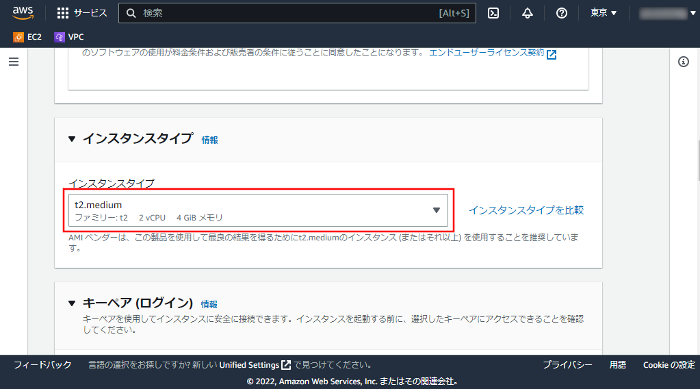Open Unified Settings link in footer

(255, 365)
